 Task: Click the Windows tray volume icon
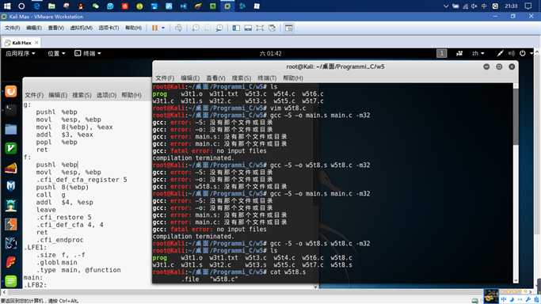[474, 6]
